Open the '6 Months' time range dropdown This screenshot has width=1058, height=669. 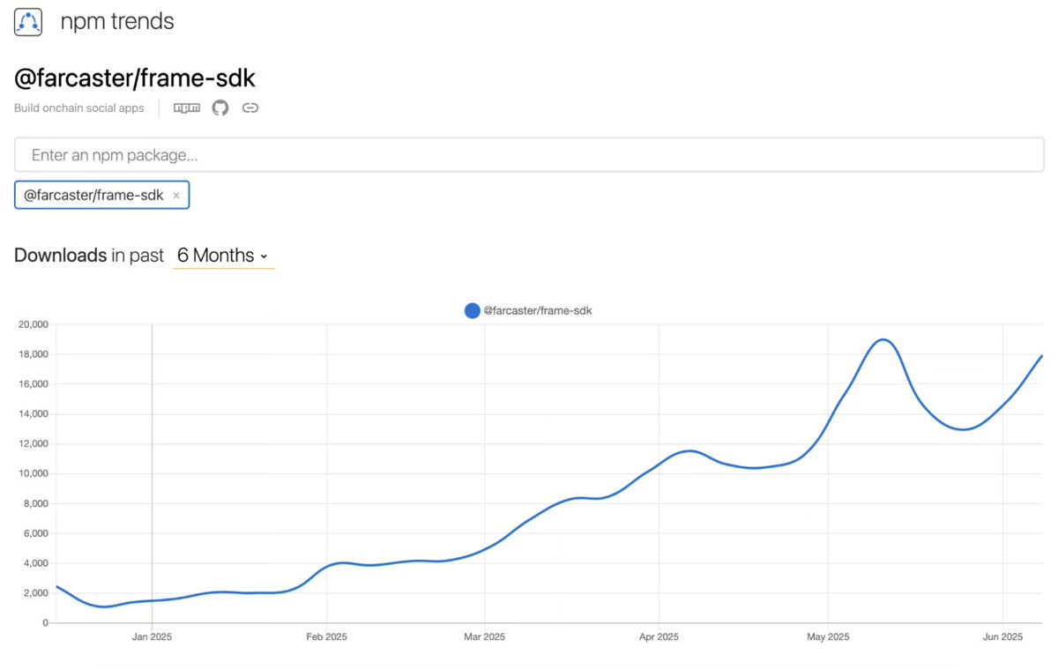pyautogui.click(x=223, y=256)
